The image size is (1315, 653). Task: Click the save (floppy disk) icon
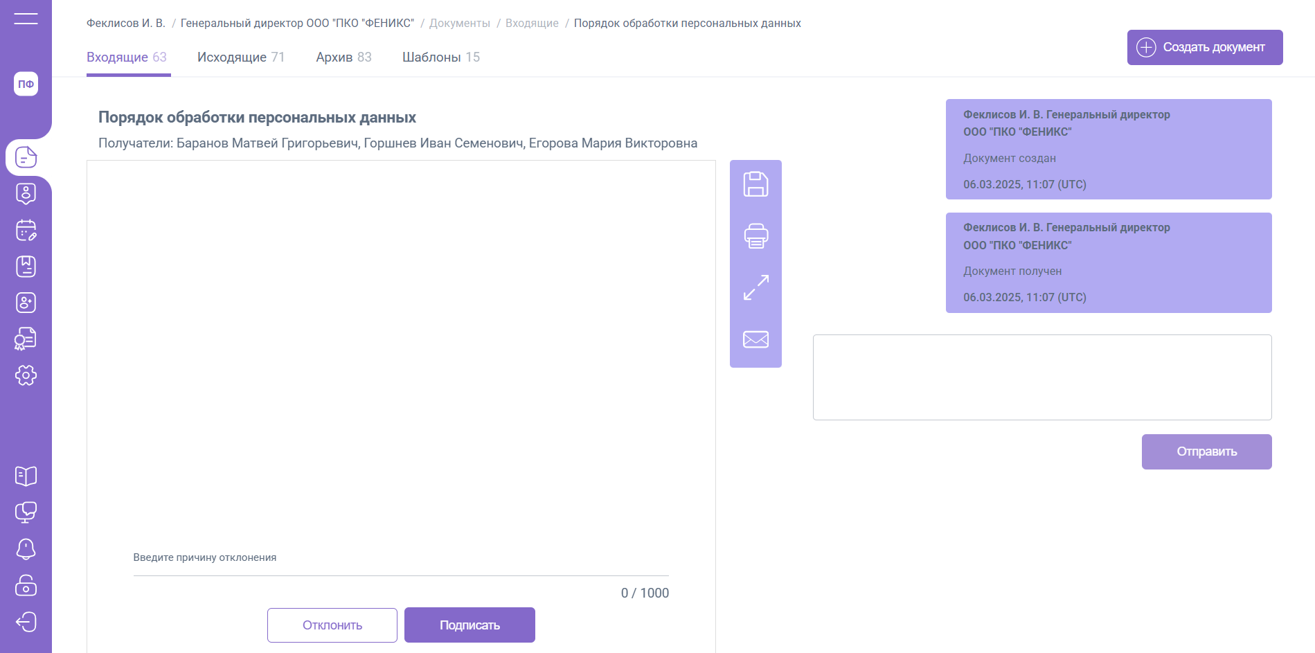(755, 184)
